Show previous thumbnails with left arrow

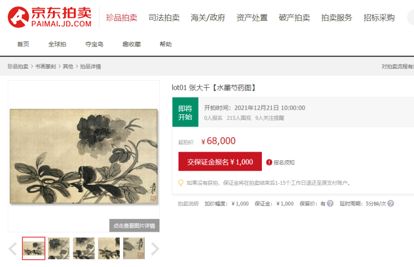tap(13, 249)
